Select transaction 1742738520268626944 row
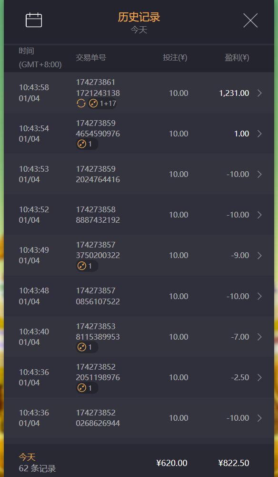 click(139, 418)
